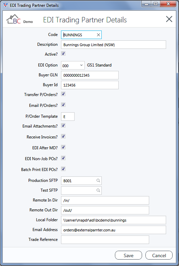The width and height of the screenshot is (179, 266).
Task: Open Production SFTP lookup magnifier
Action: point(98,180)
